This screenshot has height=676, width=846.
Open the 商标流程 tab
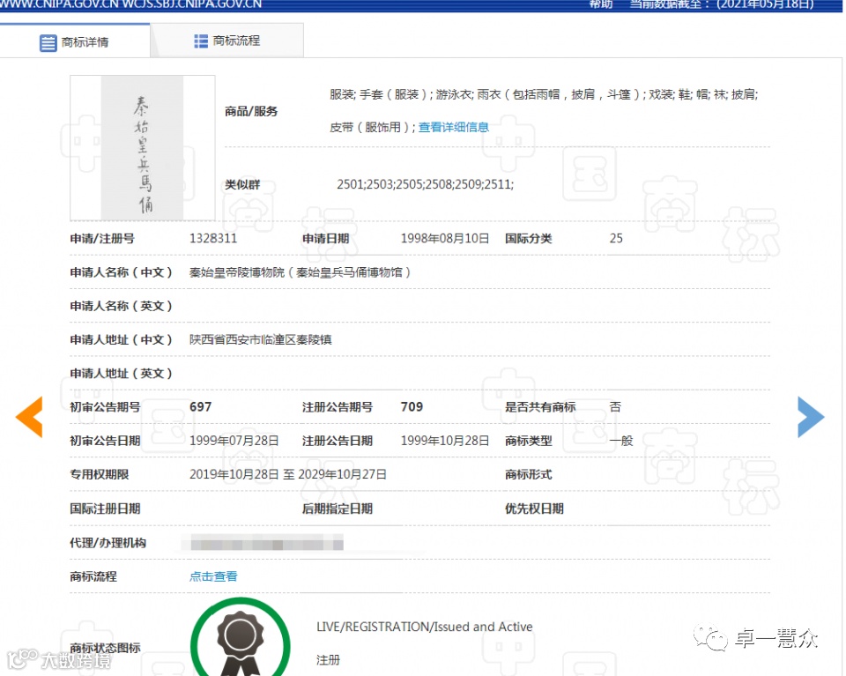click(x=227, y=41)
